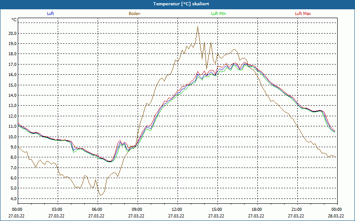Click the '11,0' y-axis value
Viewport: 355px width, 221px height.
click(12, 126)
